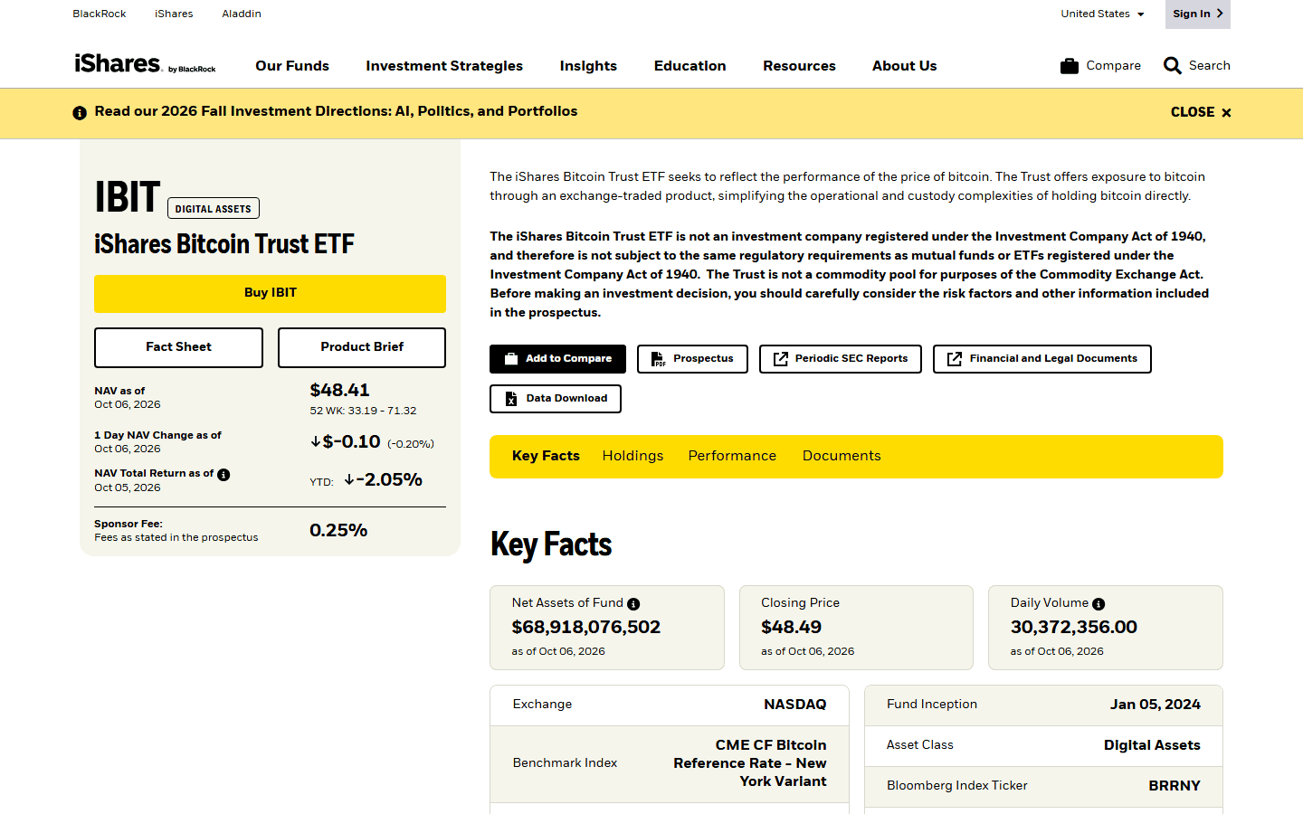
Task: Click the iShares top link
Action: pyautogui.click(x=174, y=14)
